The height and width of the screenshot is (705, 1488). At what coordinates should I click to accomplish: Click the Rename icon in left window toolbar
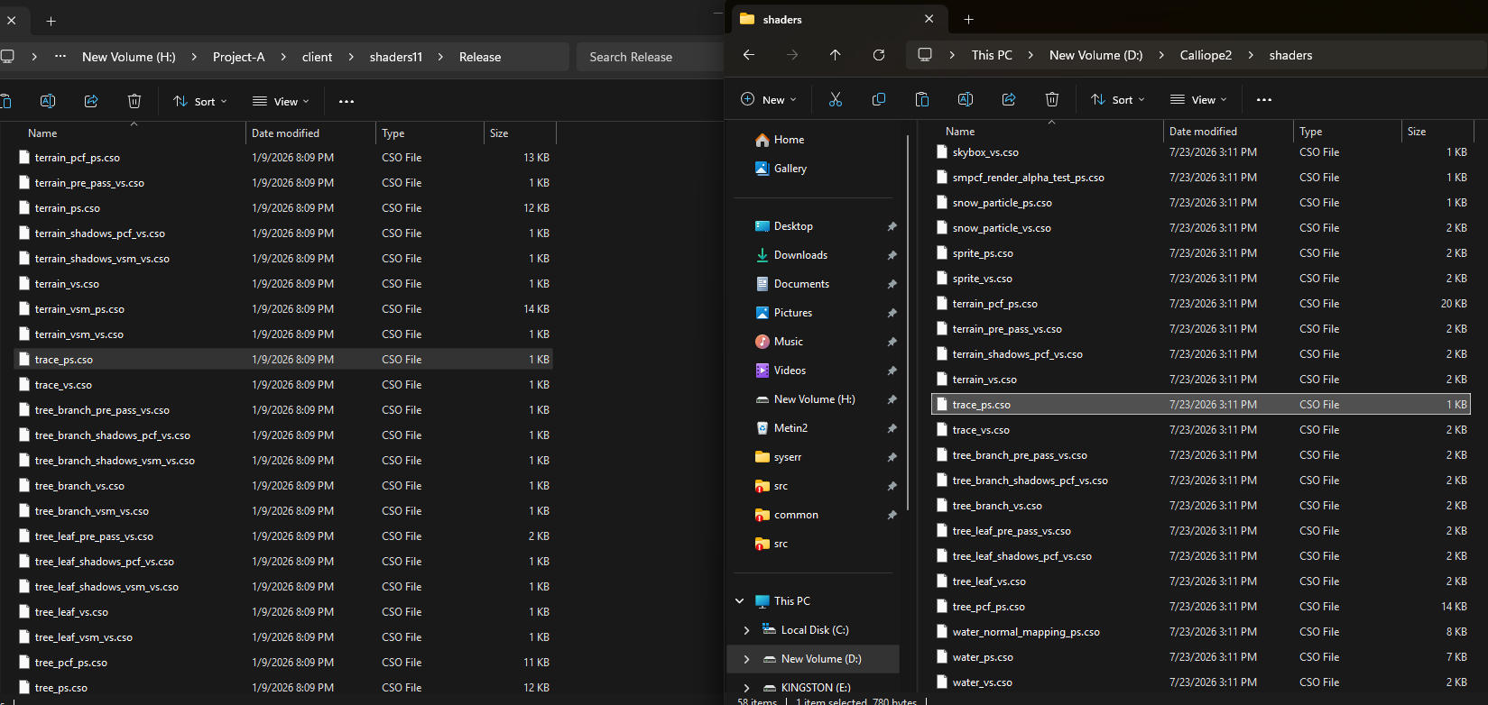pyautogui.click(x=48, y=102)
